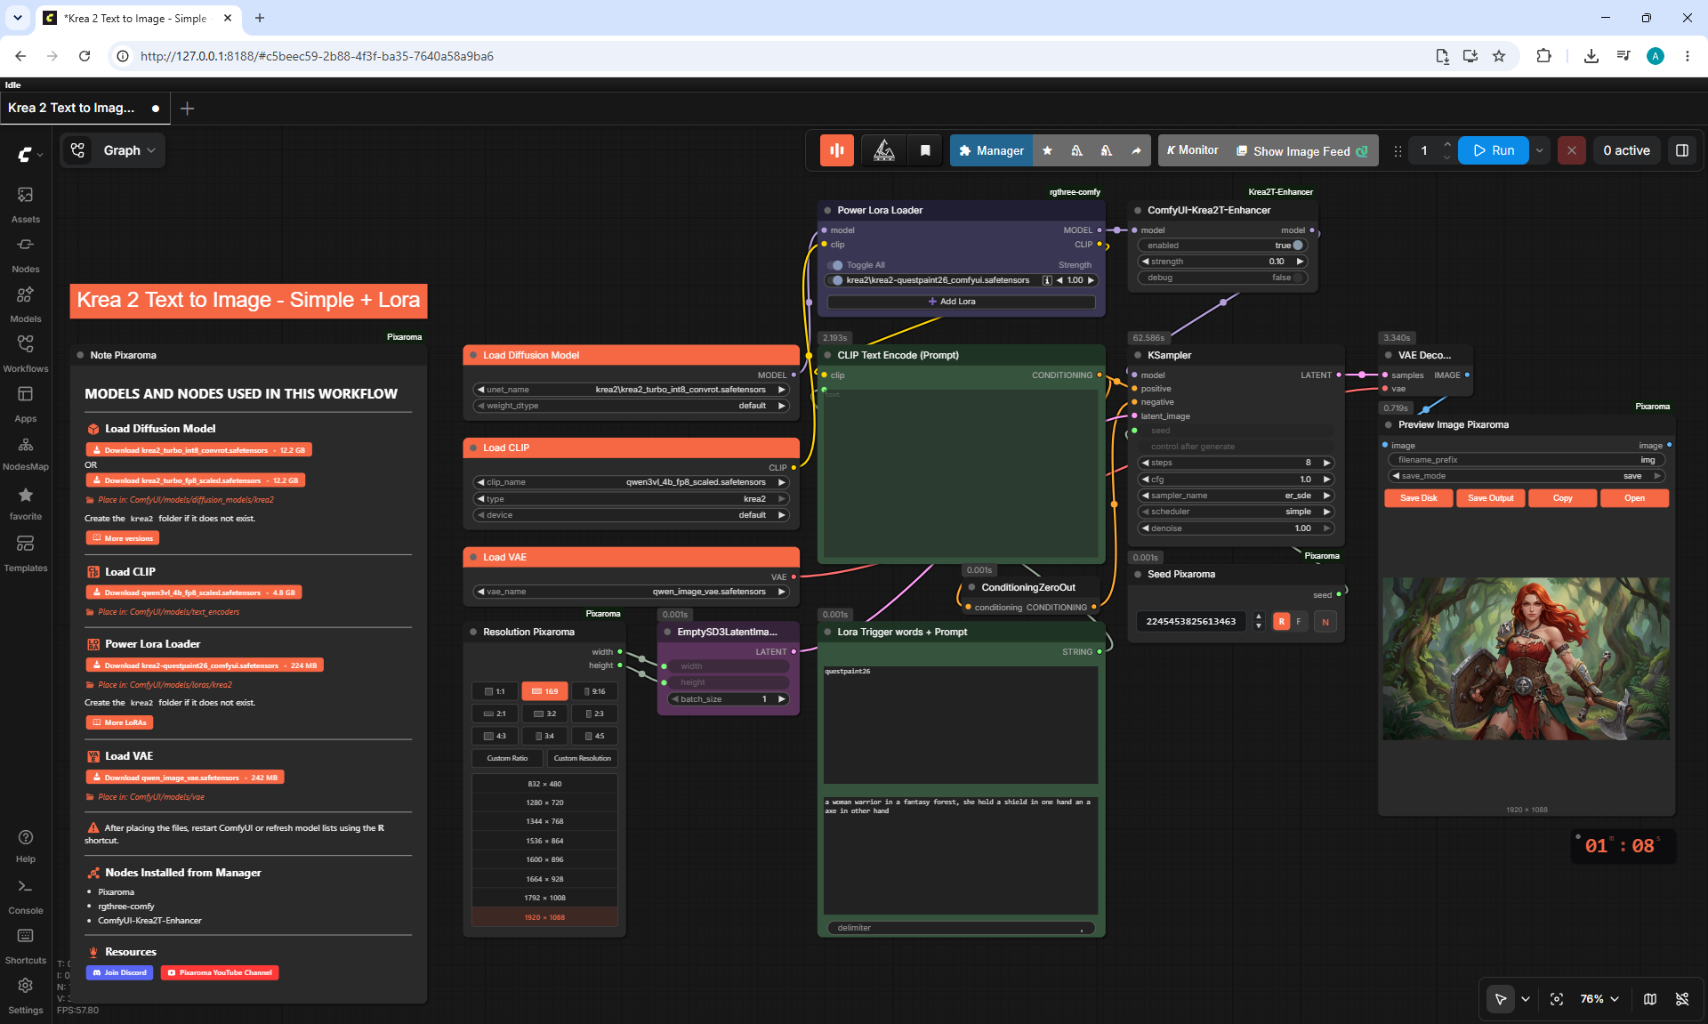Open the Templates sidebar panel
This screenshot has width=1708, height=1024.
coord(26,552)
